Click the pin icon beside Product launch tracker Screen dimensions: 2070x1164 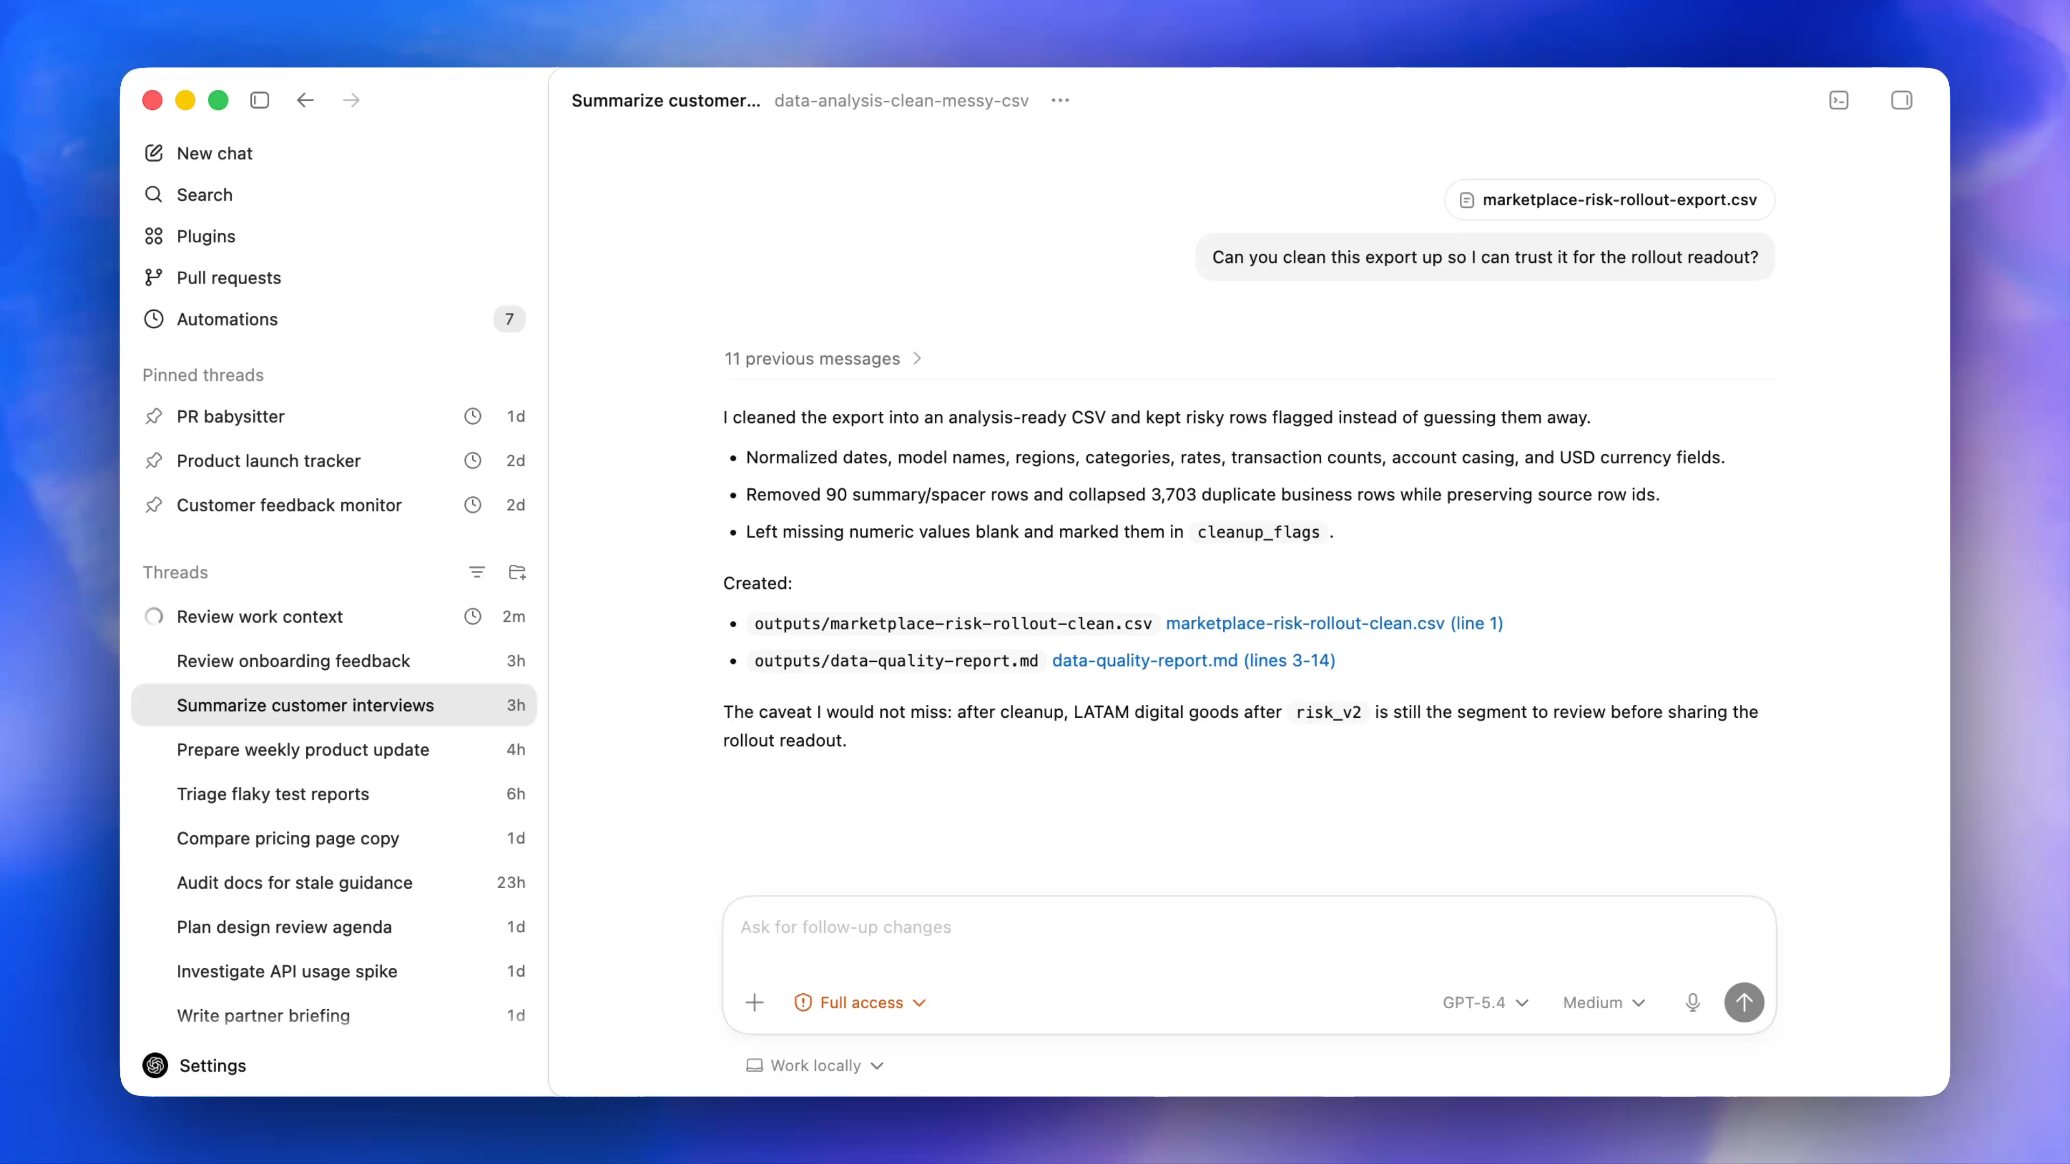coord(154,460)
